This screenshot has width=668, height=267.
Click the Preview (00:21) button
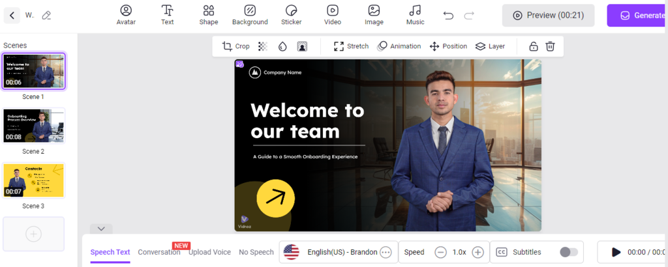click(548, 15)
